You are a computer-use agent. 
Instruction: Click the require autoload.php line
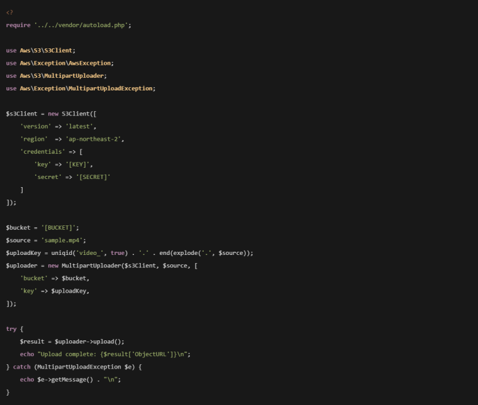[69, 25]
